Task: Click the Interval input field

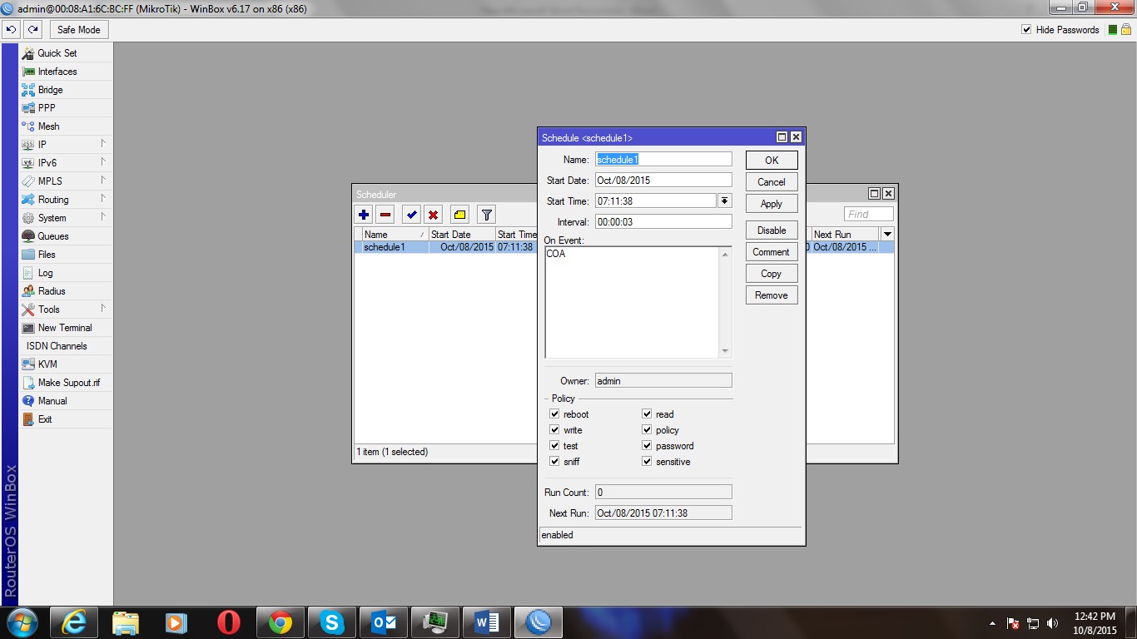Action: coord(663,220)
